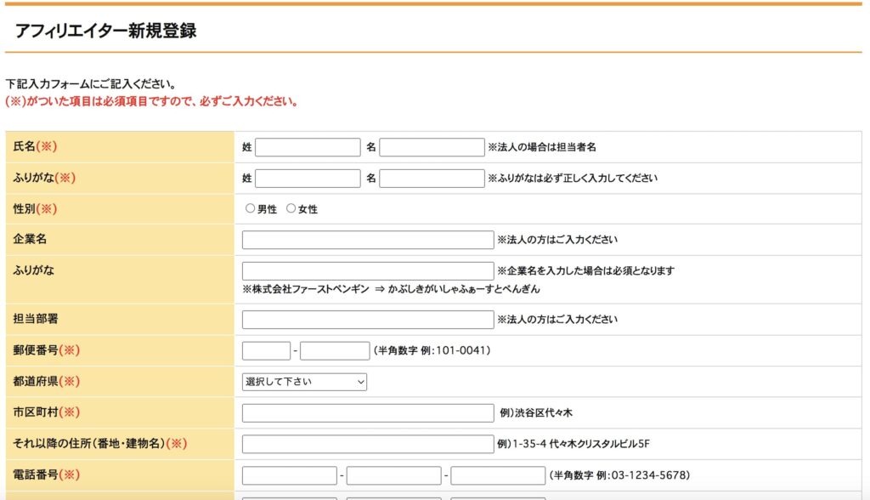Image resolution: width=870 pixels, height=500 pixels.
Task: Click the middle 電話番号 box
Action: [393, 475]
